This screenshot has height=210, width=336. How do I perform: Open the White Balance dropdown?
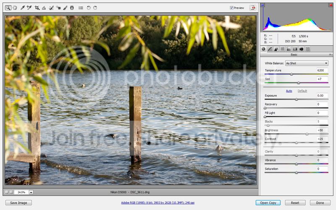pyautogui.click(x=306, y=63)
